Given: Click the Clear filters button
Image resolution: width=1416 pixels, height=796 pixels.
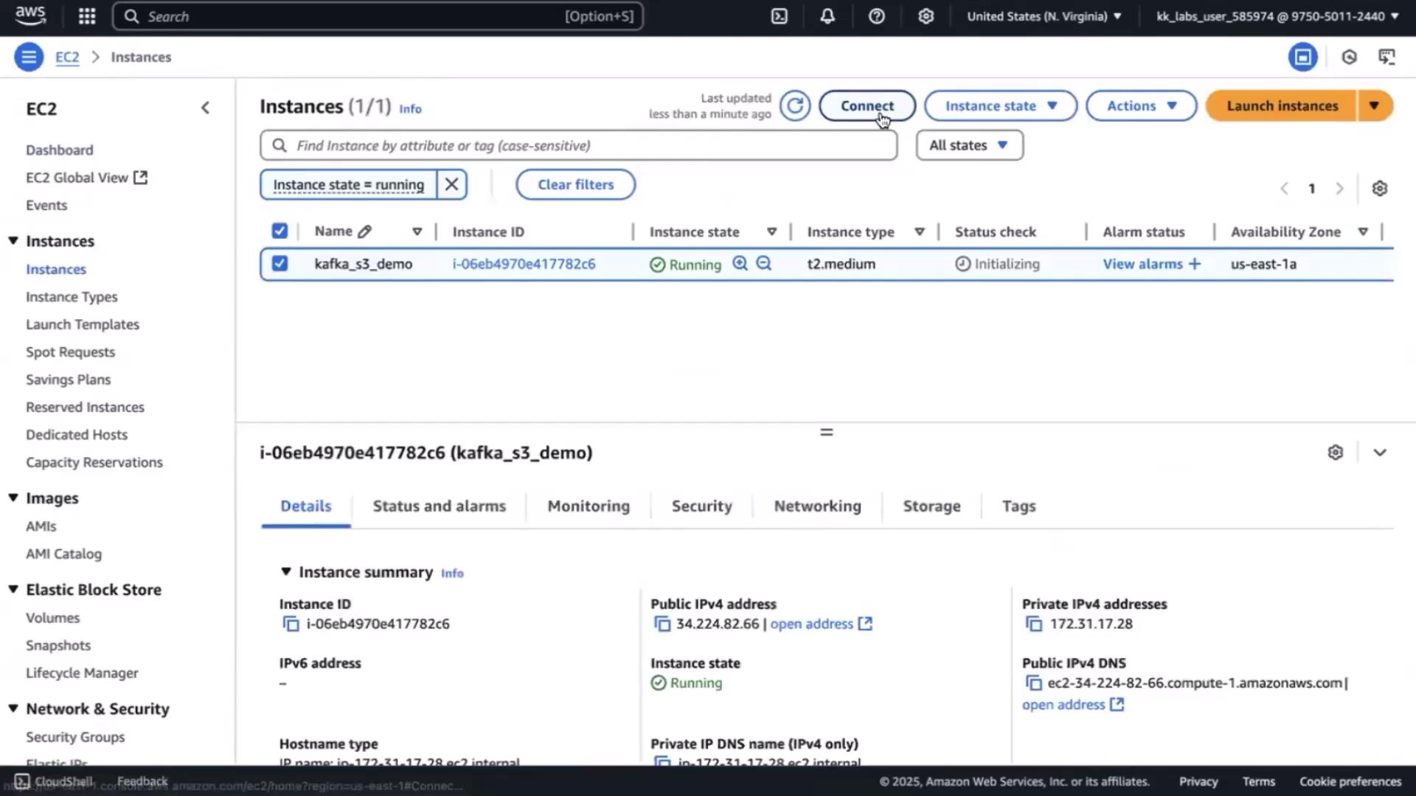Looking at the screenshot, I should click(x=575, y=184).
